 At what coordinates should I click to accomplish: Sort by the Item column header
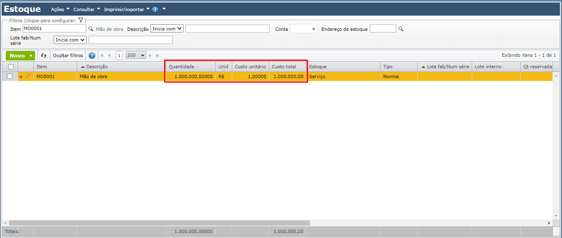point(55,67)
